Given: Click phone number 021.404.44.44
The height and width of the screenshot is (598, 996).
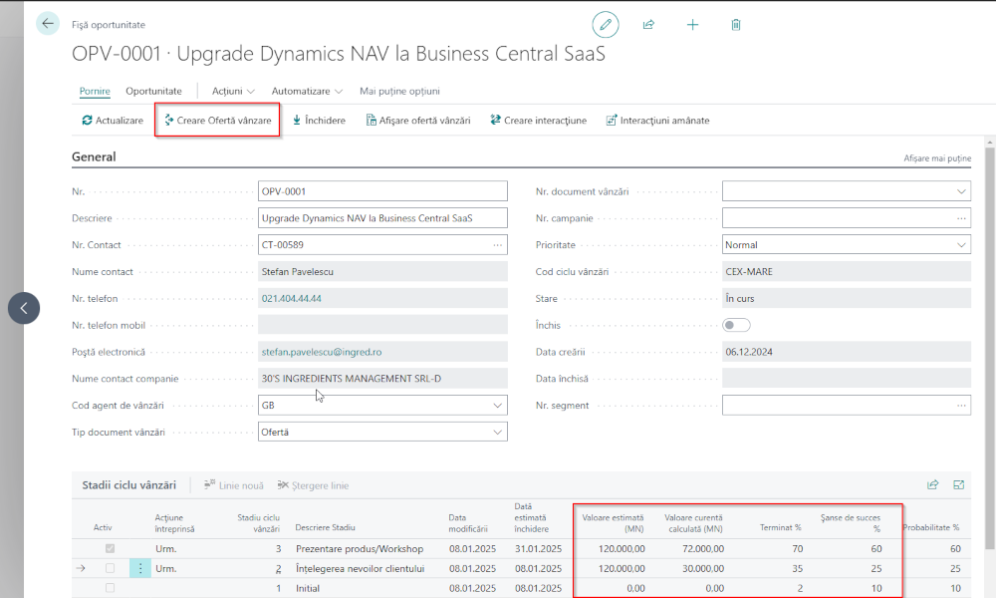Looking at the screenshot, I should [x=292, y=298].
